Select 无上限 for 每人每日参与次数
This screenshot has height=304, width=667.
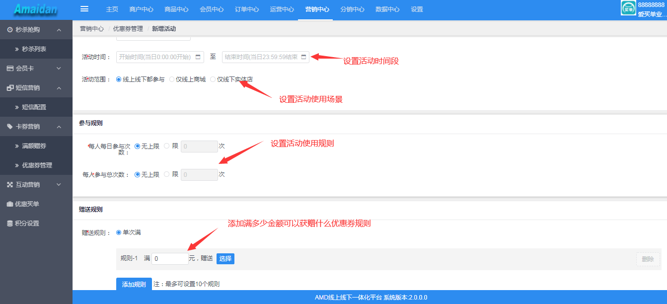[138, 146]
